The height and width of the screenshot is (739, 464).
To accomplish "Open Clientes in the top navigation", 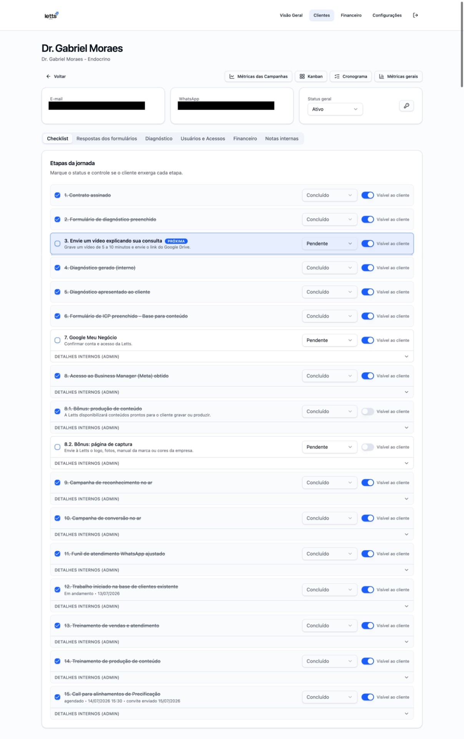I will [x=321, y=15].
